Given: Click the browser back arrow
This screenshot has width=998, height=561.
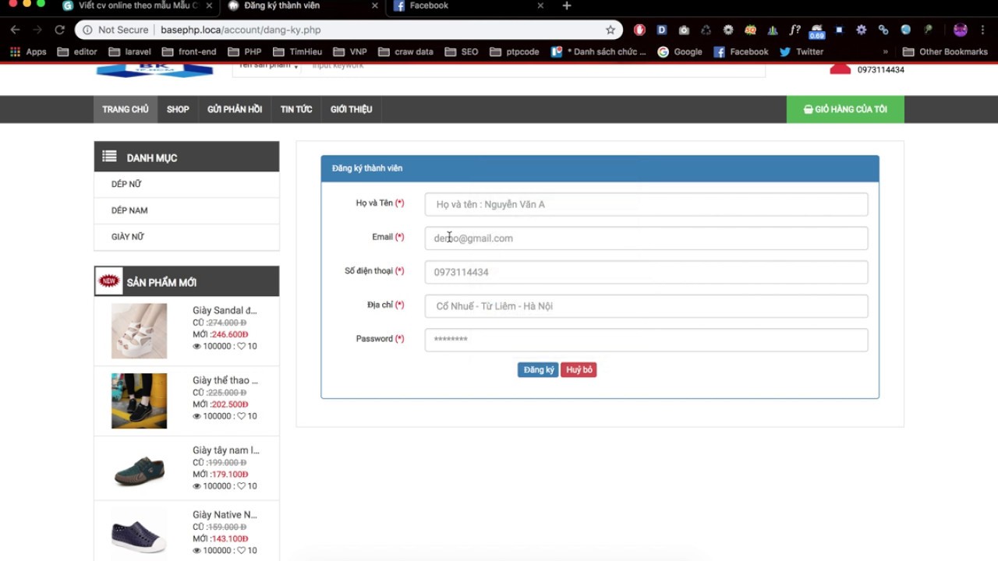Looking at the screenshot, I should click(x=15, y=30).
